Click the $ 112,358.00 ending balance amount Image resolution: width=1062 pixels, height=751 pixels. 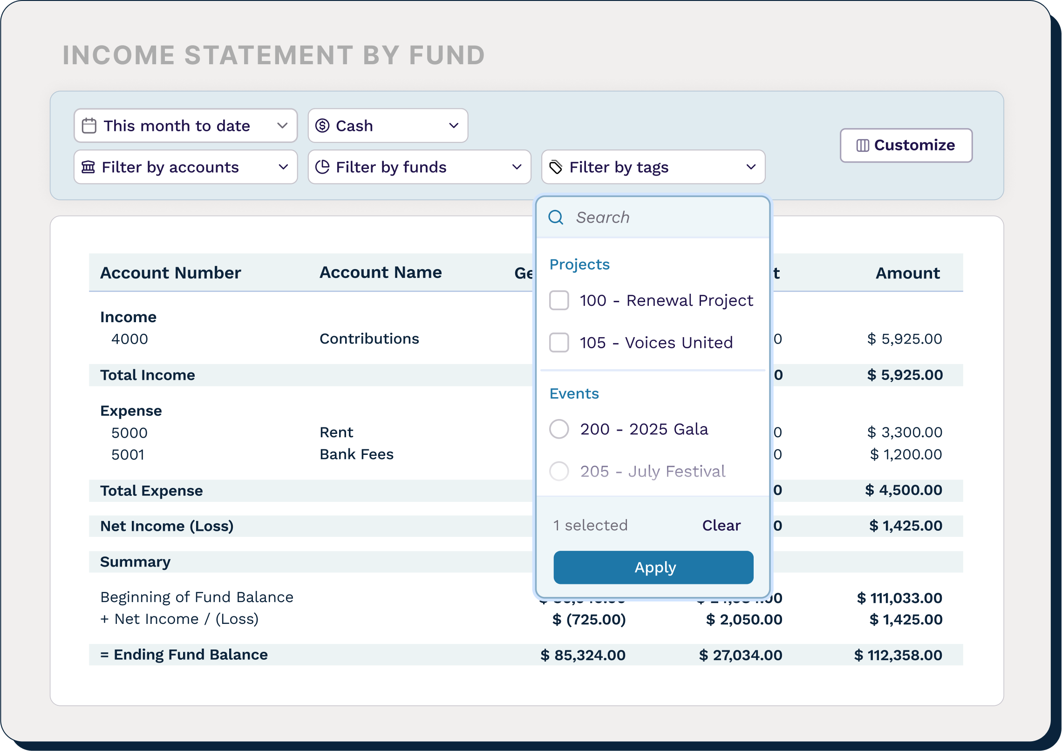(898, 655)
